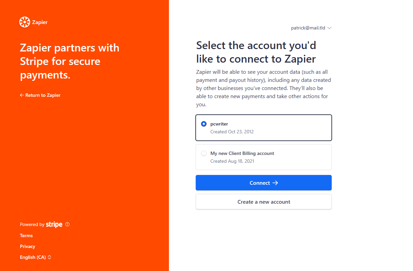Image resolution: width=413 pixels, height=271 pixels.
Task: Open the Terms link
Action: [x=26, y=236]
